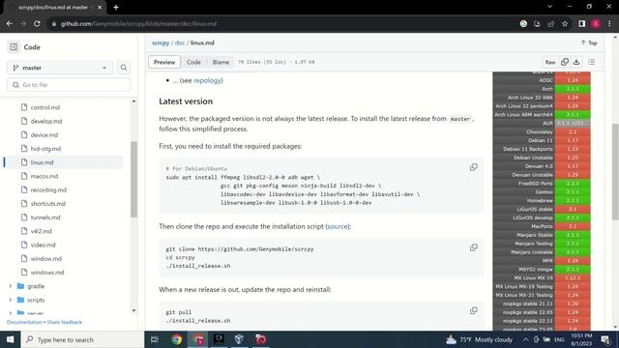Copy raw file contents icon
The height and width of the screenshot is (348, 619).
coord(565,62)
